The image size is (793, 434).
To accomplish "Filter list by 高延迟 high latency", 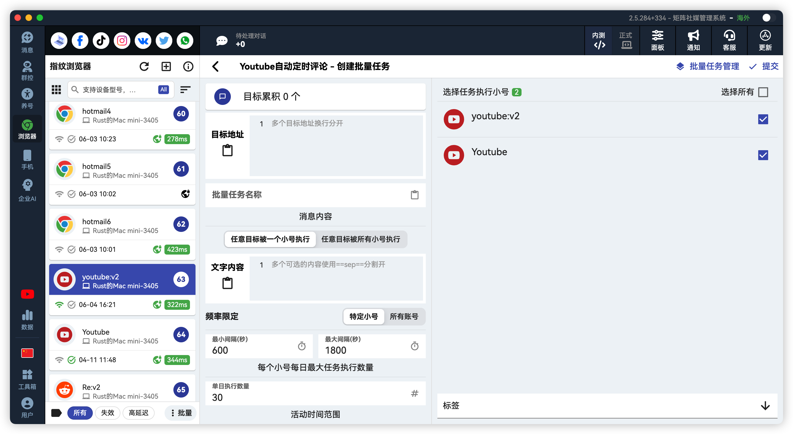I will tap(139, 413).
